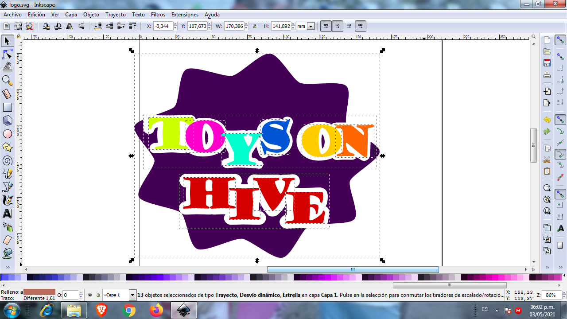Screen dimensions: 567x319
Task: Open the Capa 1 layer dropdown
Action: click(132, 295)
